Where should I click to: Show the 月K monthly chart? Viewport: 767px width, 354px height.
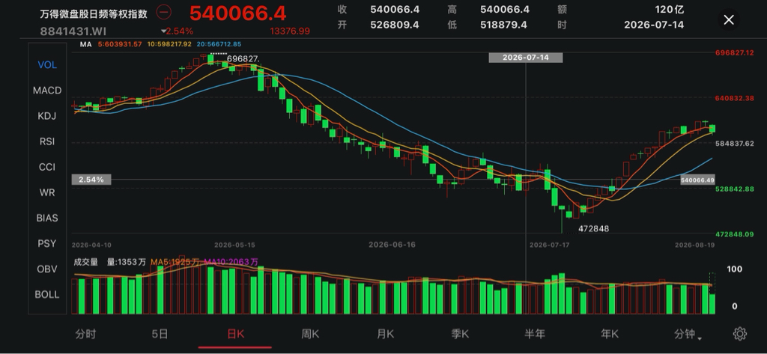[x=386, y=334]
